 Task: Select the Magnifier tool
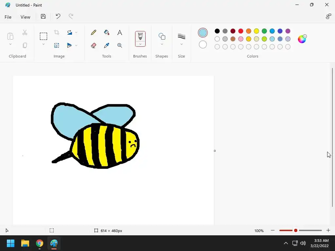point(120,45)
